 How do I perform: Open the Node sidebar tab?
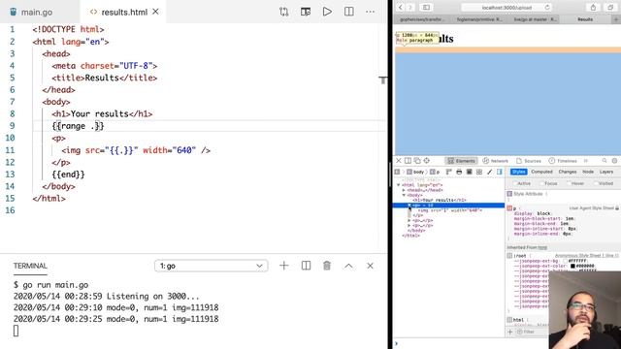588,172
